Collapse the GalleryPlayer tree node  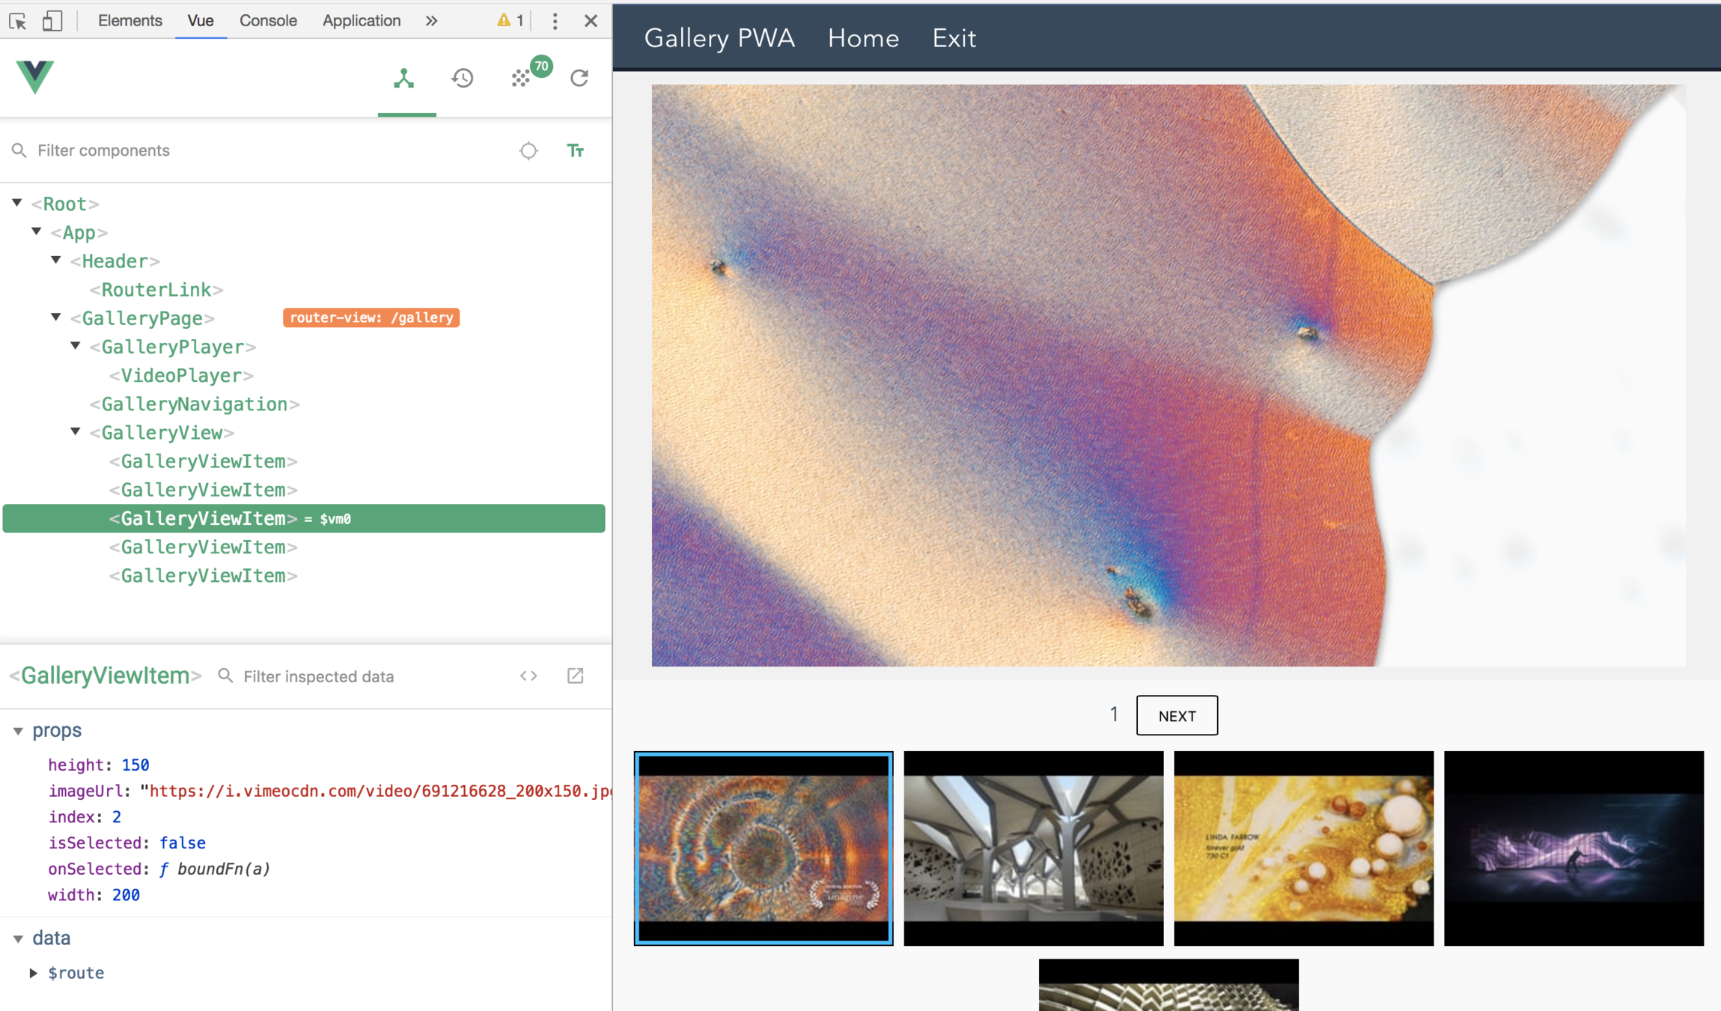pos(76,346)
